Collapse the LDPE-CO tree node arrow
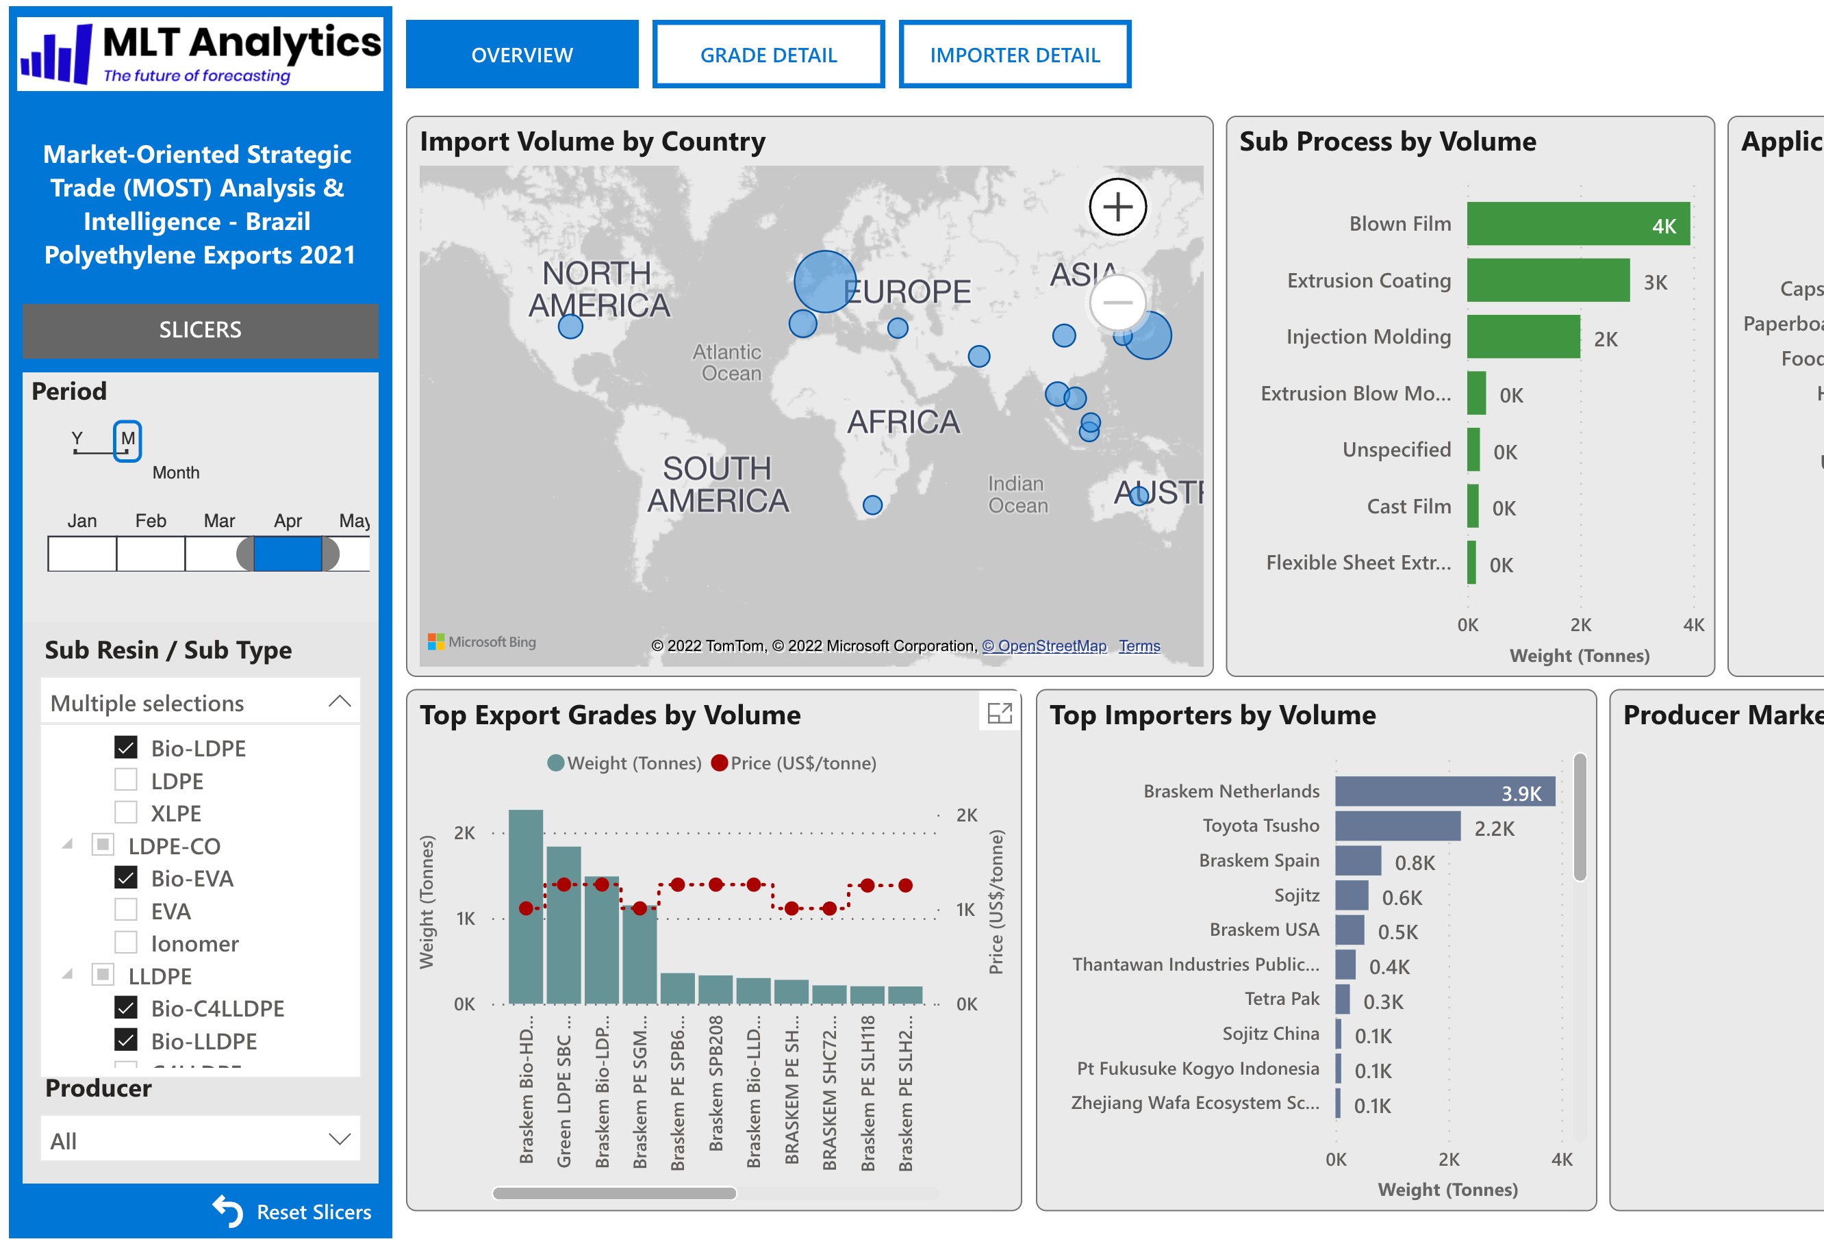The image size is (1824, 1239). (x=68, y=844)
